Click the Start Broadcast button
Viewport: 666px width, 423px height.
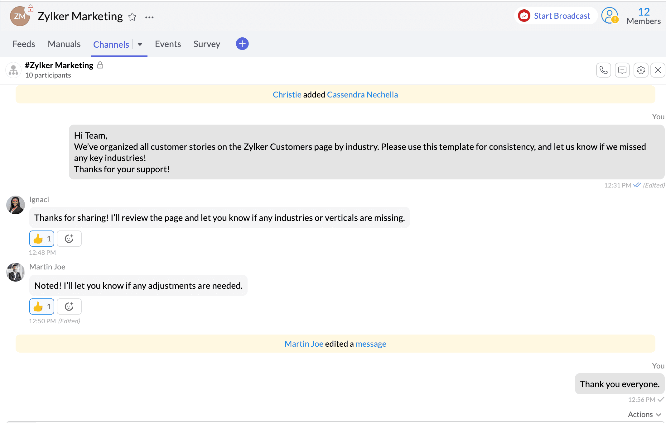point(555,16)
